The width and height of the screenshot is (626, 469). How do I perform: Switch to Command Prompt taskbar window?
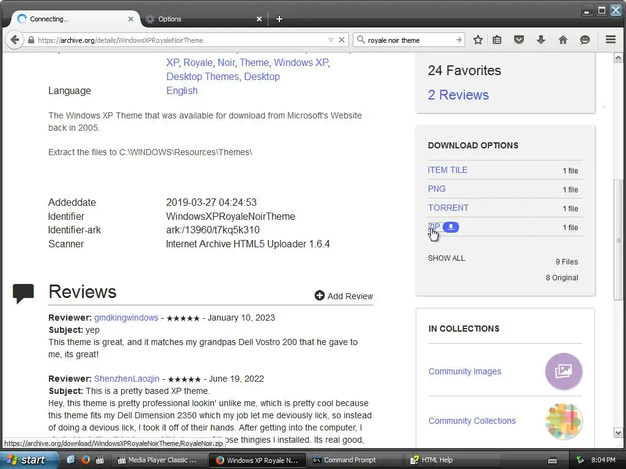click(355, 460)
